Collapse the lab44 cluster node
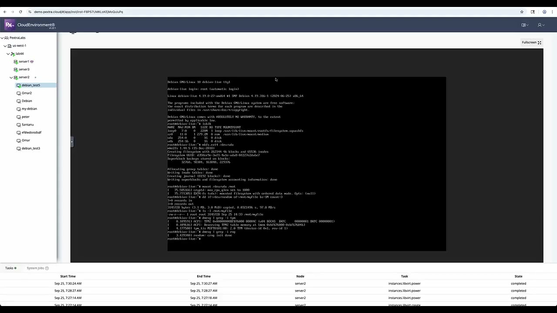 (x=8, y=53)
